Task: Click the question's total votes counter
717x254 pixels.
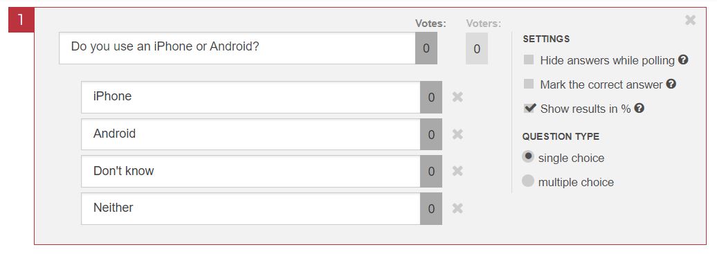Action: tap(426, 48)
